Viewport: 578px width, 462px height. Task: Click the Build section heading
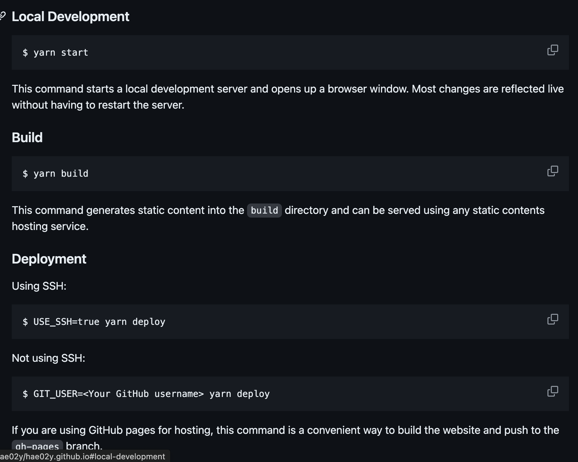coord(27,138)
